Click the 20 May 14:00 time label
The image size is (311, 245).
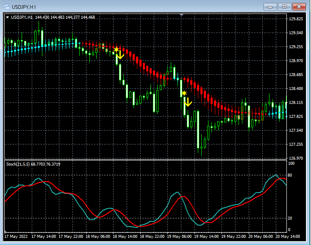[288, 237]
